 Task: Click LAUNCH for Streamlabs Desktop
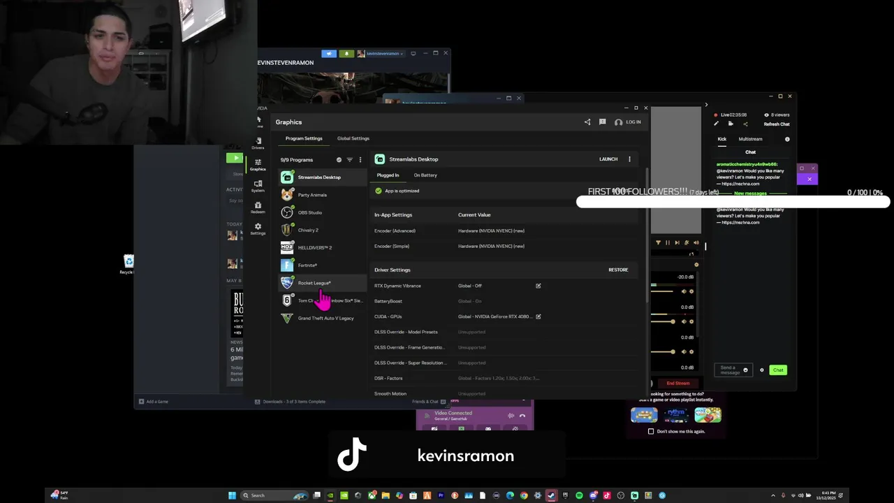(x=608, y=159)
